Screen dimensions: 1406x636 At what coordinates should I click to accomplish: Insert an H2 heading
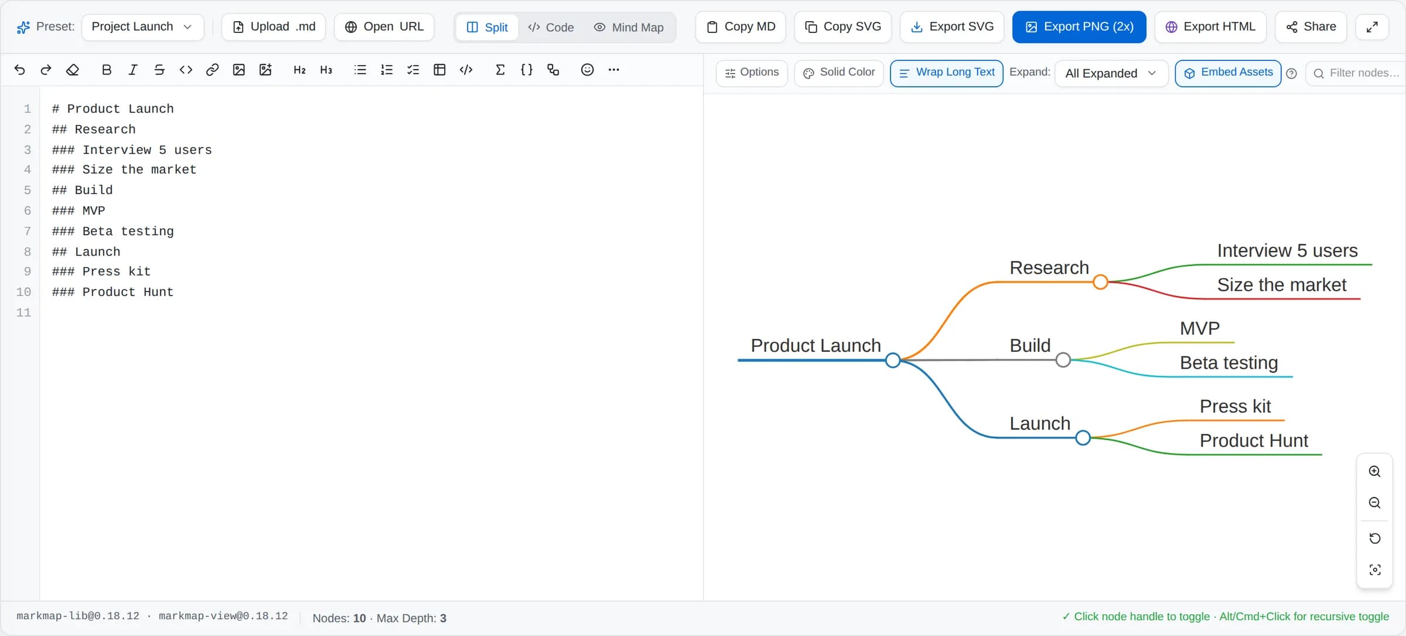pyautogui.click(x=299, y=70)
